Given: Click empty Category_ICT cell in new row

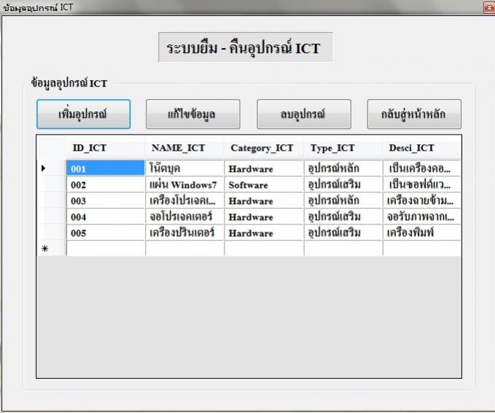Looking at the screenshot, I should [x=264, y=248].
